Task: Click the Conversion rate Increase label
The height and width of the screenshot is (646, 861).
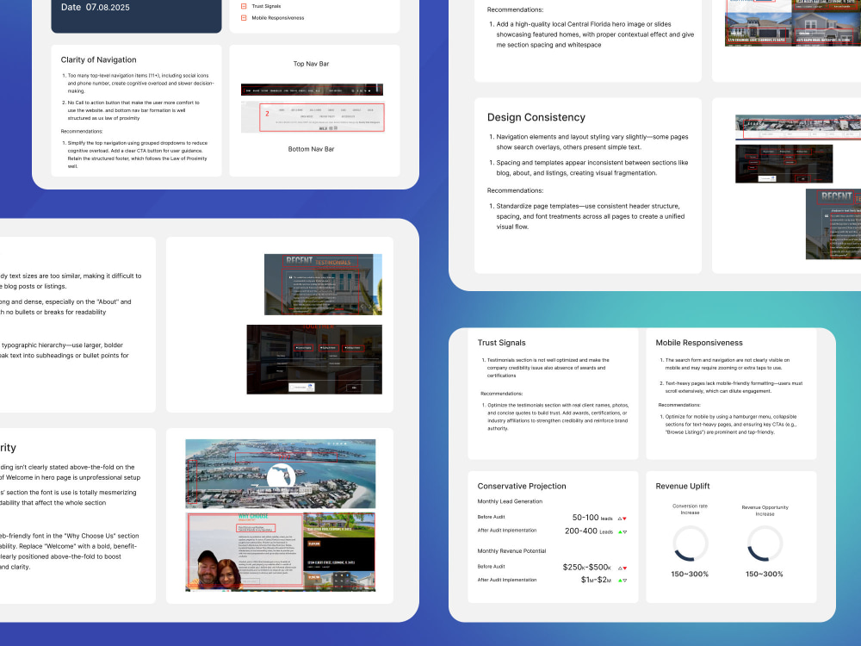Action: pyautogui.click(x=691, y=509)
